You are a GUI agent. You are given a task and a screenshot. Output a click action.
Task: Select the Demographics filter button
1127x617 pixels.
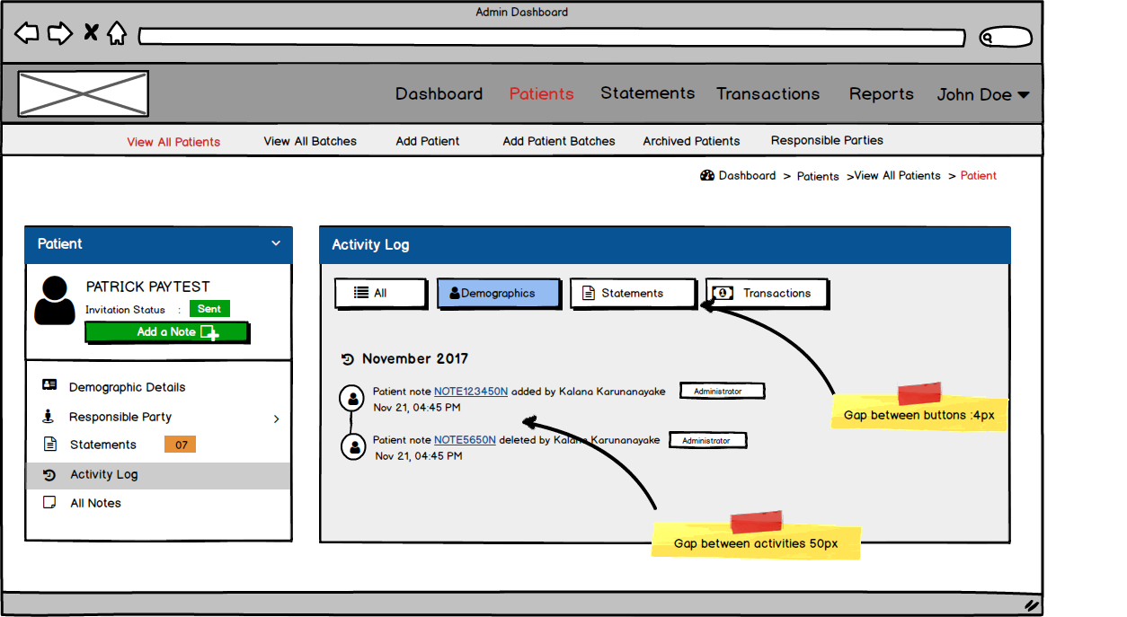pos(499,294)
